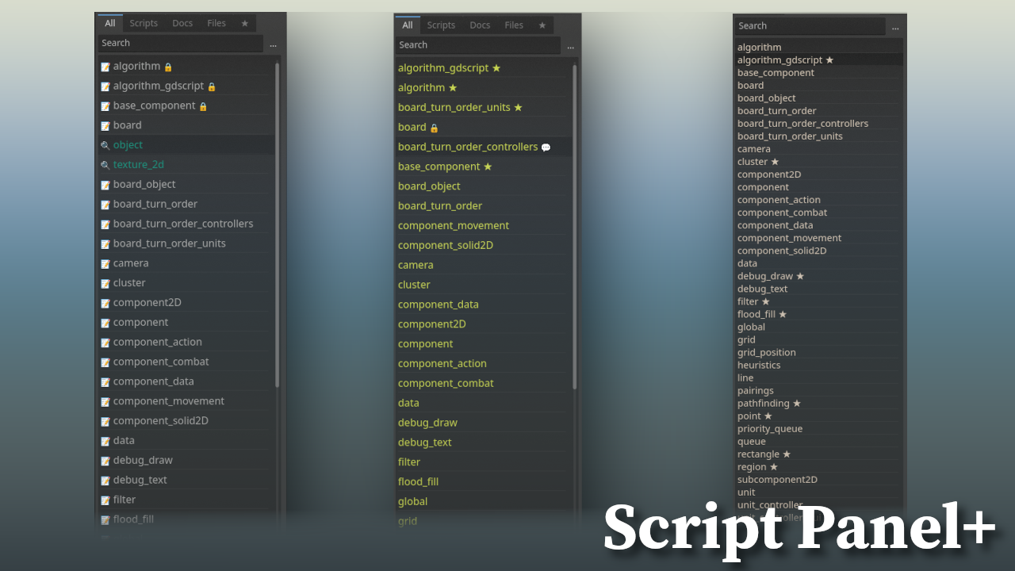Click the vertical scrollbar of left panel list
This screenshot has height=571, width=1015.
click(x=277, y=225)
